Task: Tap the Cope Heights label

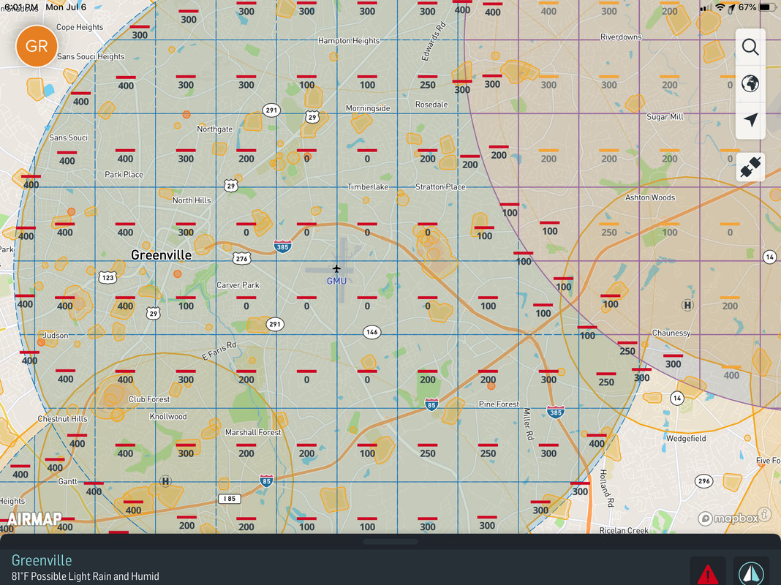Action: click(x=80, y=27)
